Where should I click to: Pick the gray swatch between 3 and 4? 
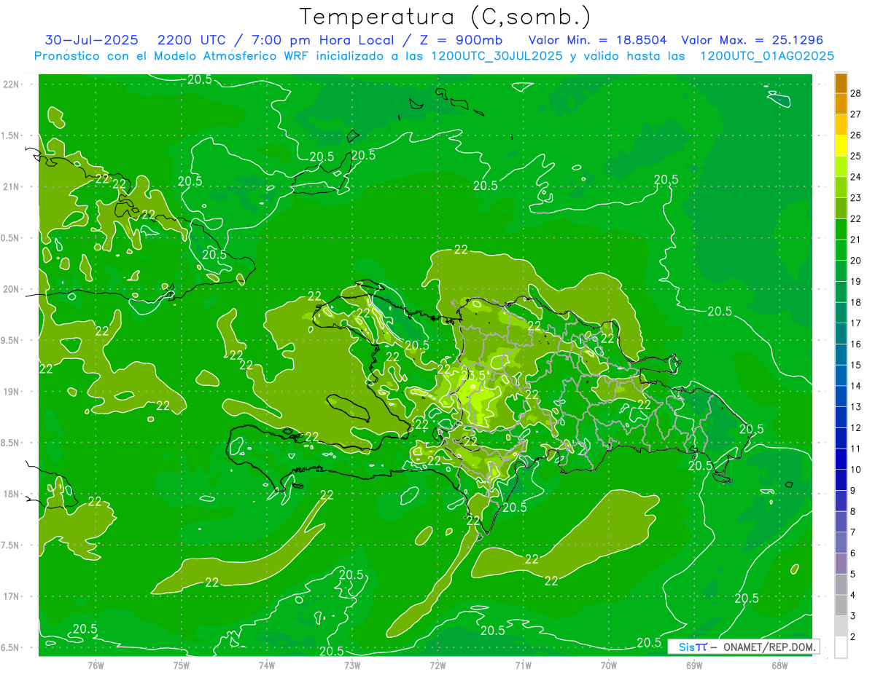coord(841,605)
